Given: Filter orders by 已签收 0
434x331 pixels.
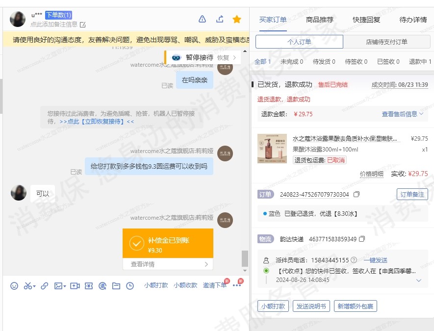Looking at the screenshot, I should click(388, 61).
